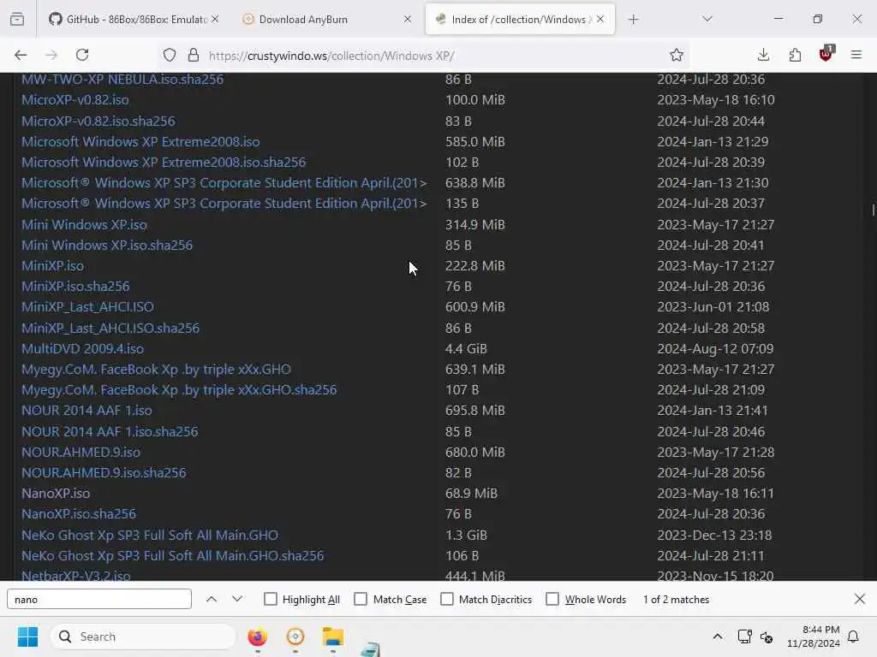877x657 pixels.
Task: Open Windows Start menu
Action: coord(27,636)
